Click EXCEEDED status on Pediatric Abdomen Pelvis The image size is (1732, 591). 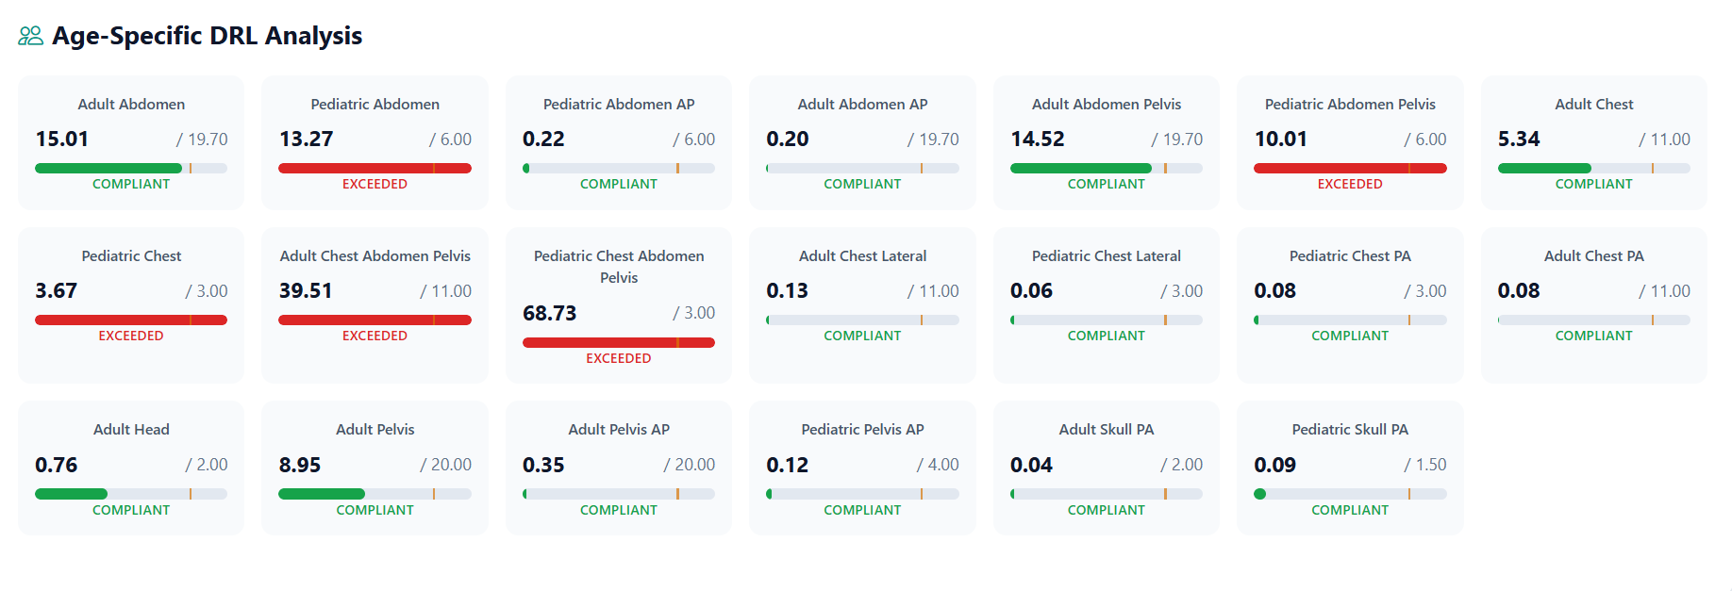tap(1350, 184)
